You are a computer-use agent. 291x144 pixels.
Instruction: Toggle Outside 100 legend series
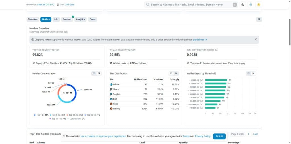click(76, 119)
